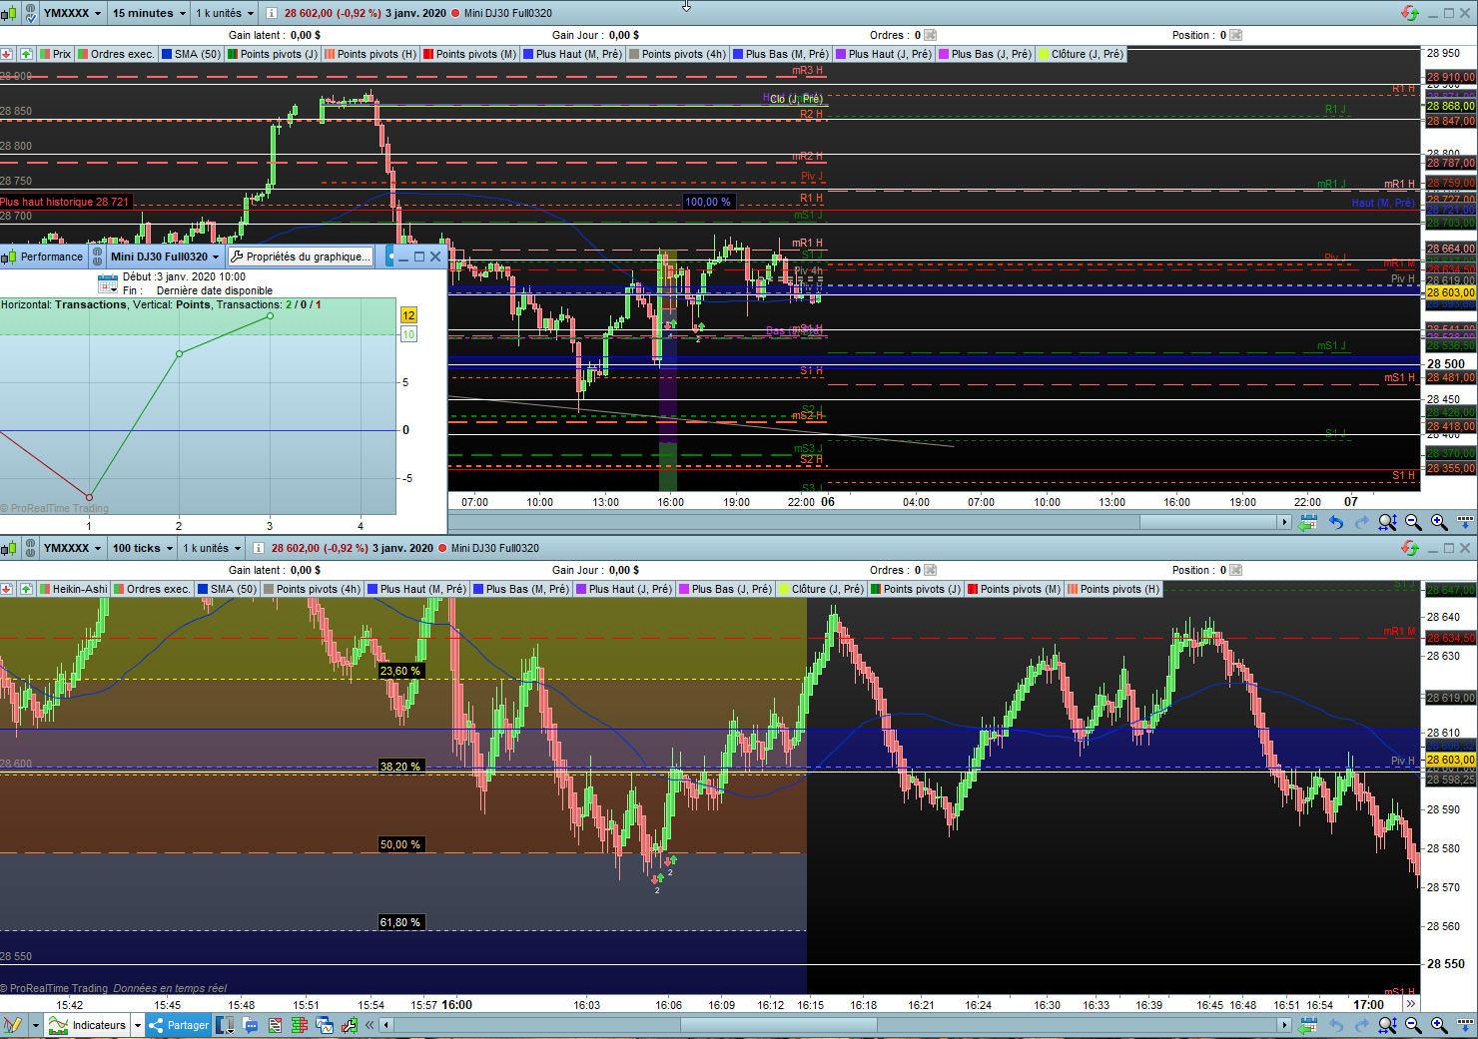Click the bottom chart's candlestick style icon
The height and width of the screenshot is (1039, 1478).
click(x=9, y=548)
